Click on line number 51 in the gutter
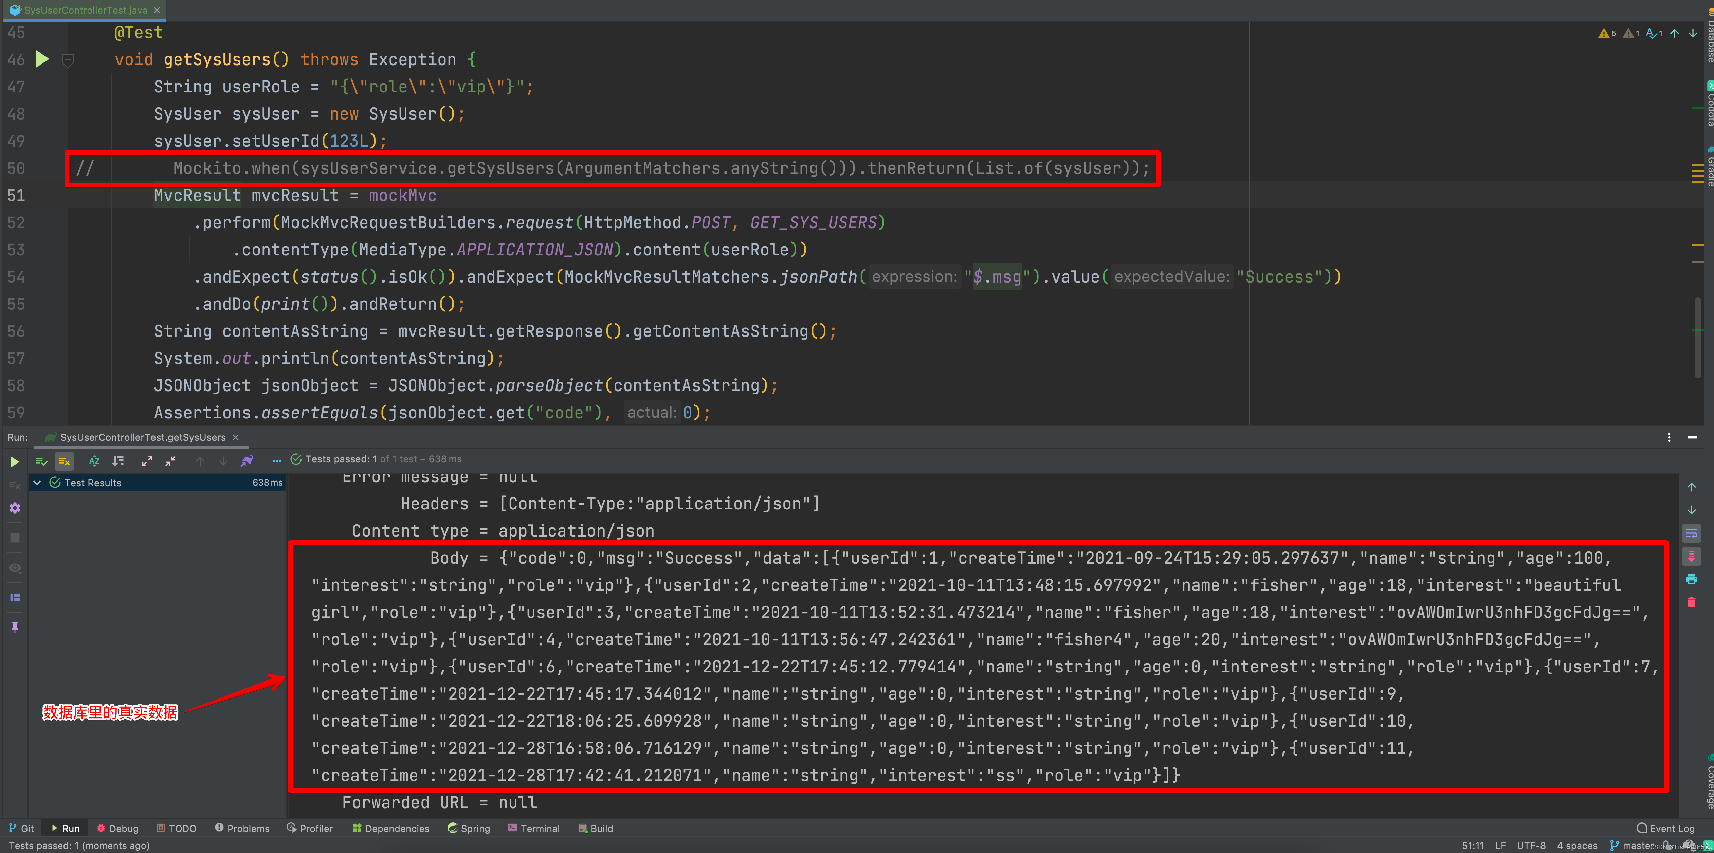The height and width of the screenshot is (853, 1714). 16,195
